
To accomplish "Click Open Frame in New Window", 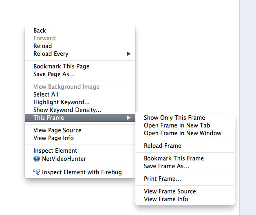I will [x=183, y=133].
